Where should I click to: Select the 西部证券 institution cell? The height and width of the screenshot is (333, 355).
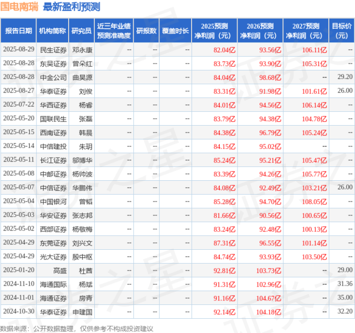(53, 229)
